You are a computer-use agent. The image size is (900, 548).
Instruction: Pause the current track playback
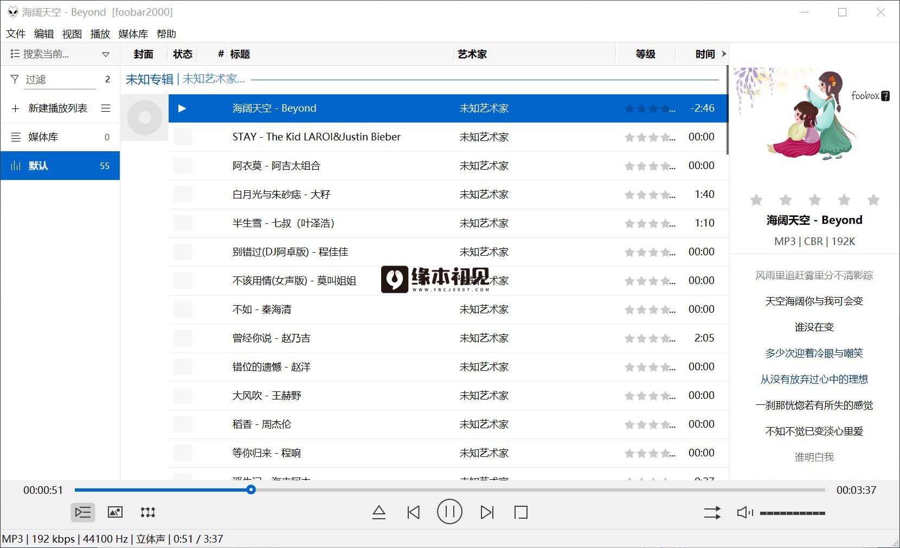[x=449, y=512]
